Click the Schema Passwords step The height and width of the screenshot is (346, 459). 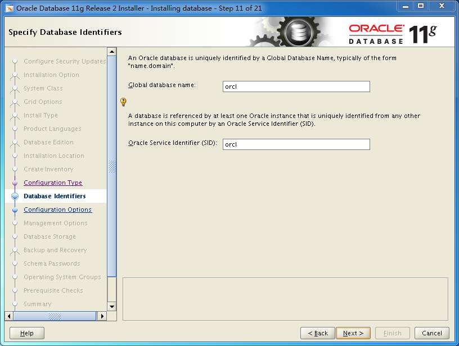[52, 263]
